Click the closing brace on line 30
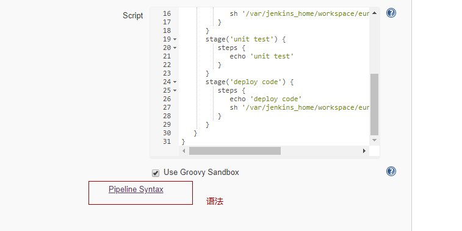Screen dimensions: 462x231 [x=195, y=133]
